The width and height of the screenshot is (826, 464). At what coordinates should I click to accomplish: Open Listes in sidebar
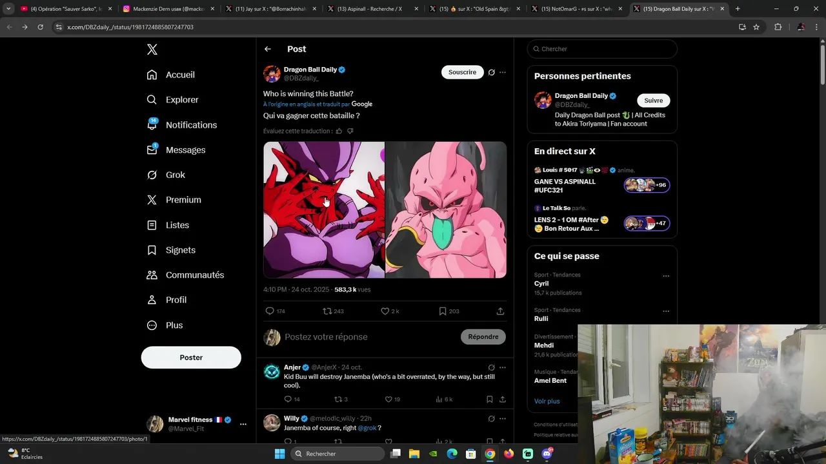(x=168, y=225)
